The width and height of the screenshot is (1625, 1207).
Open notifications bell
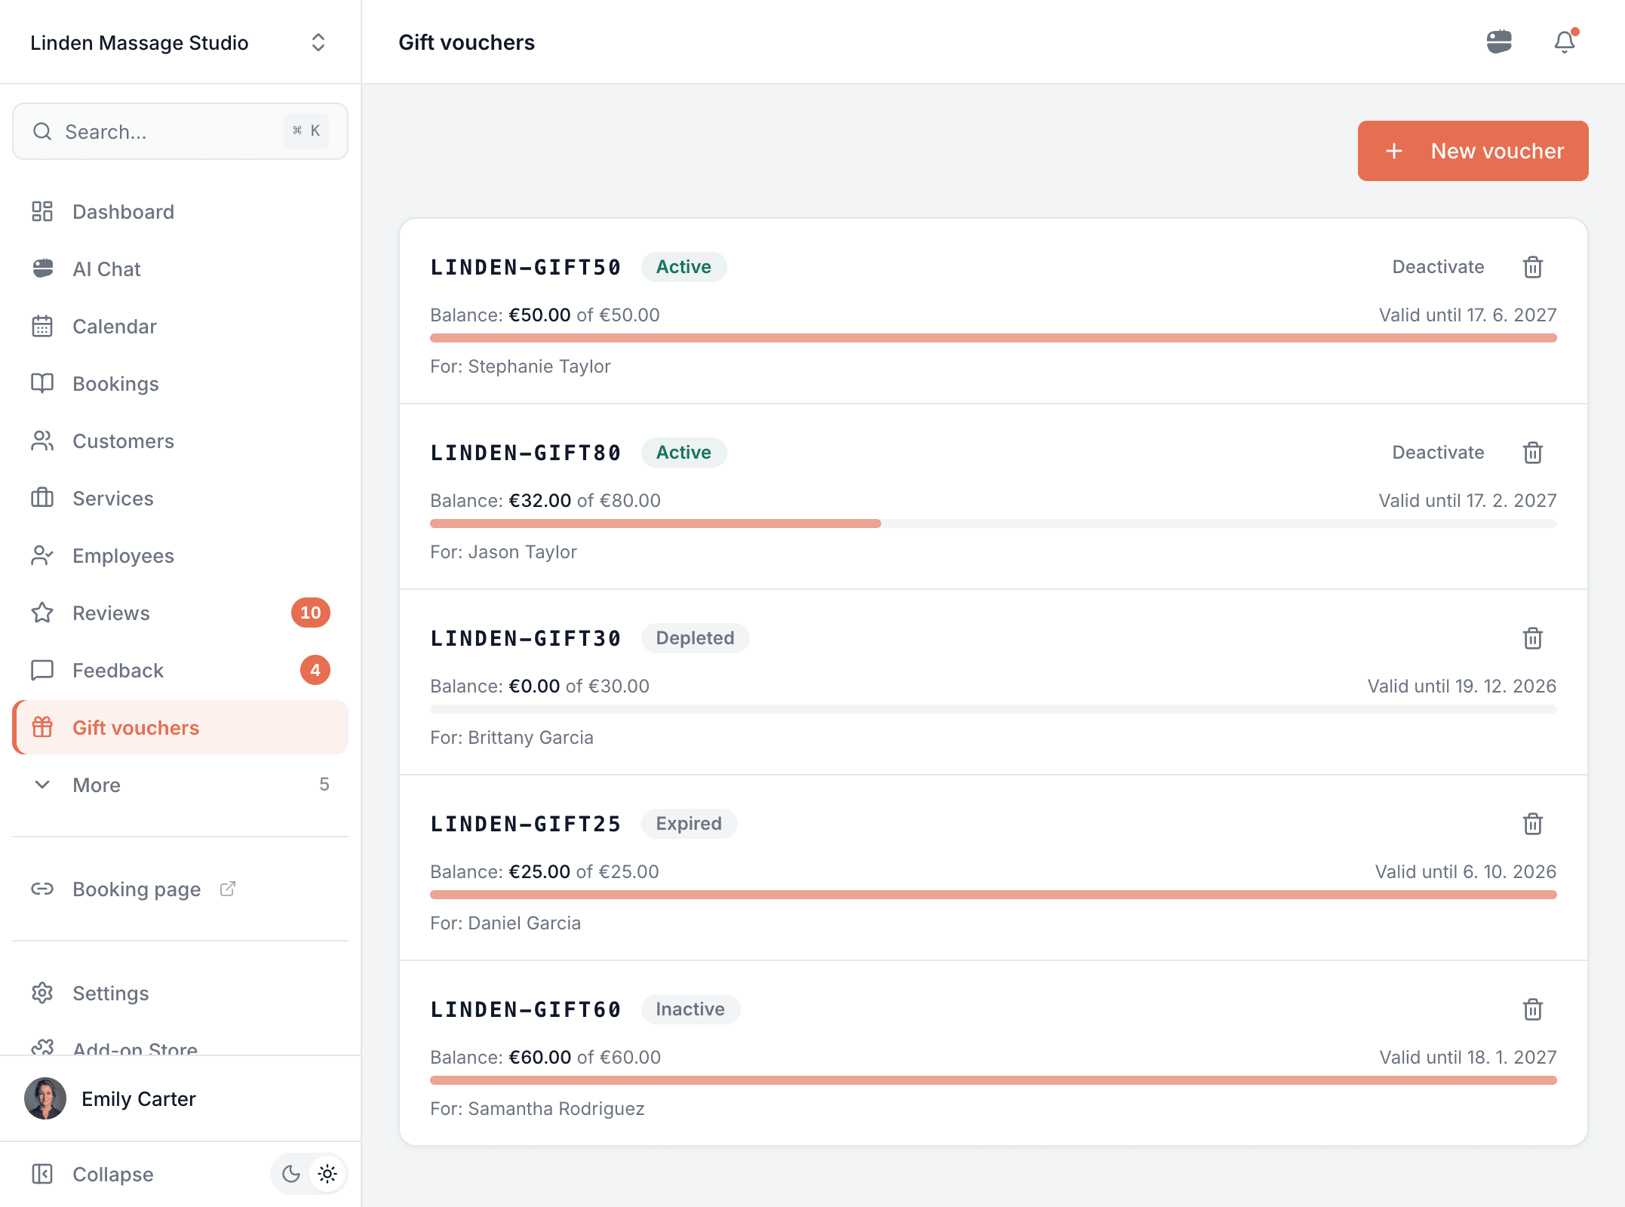[1565, 41]
